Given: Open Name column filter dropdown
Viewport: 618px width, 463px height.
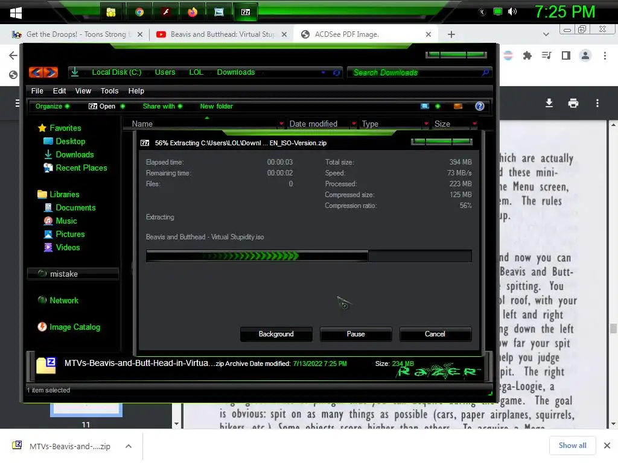Looking at the screenshot, I should [281, 124].
